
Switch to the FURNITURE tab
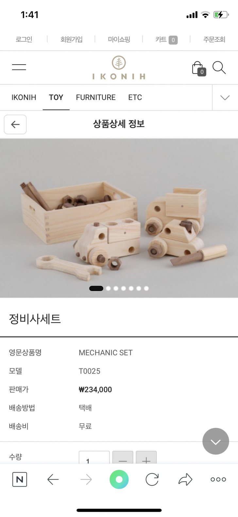click(x=96, y=97)
